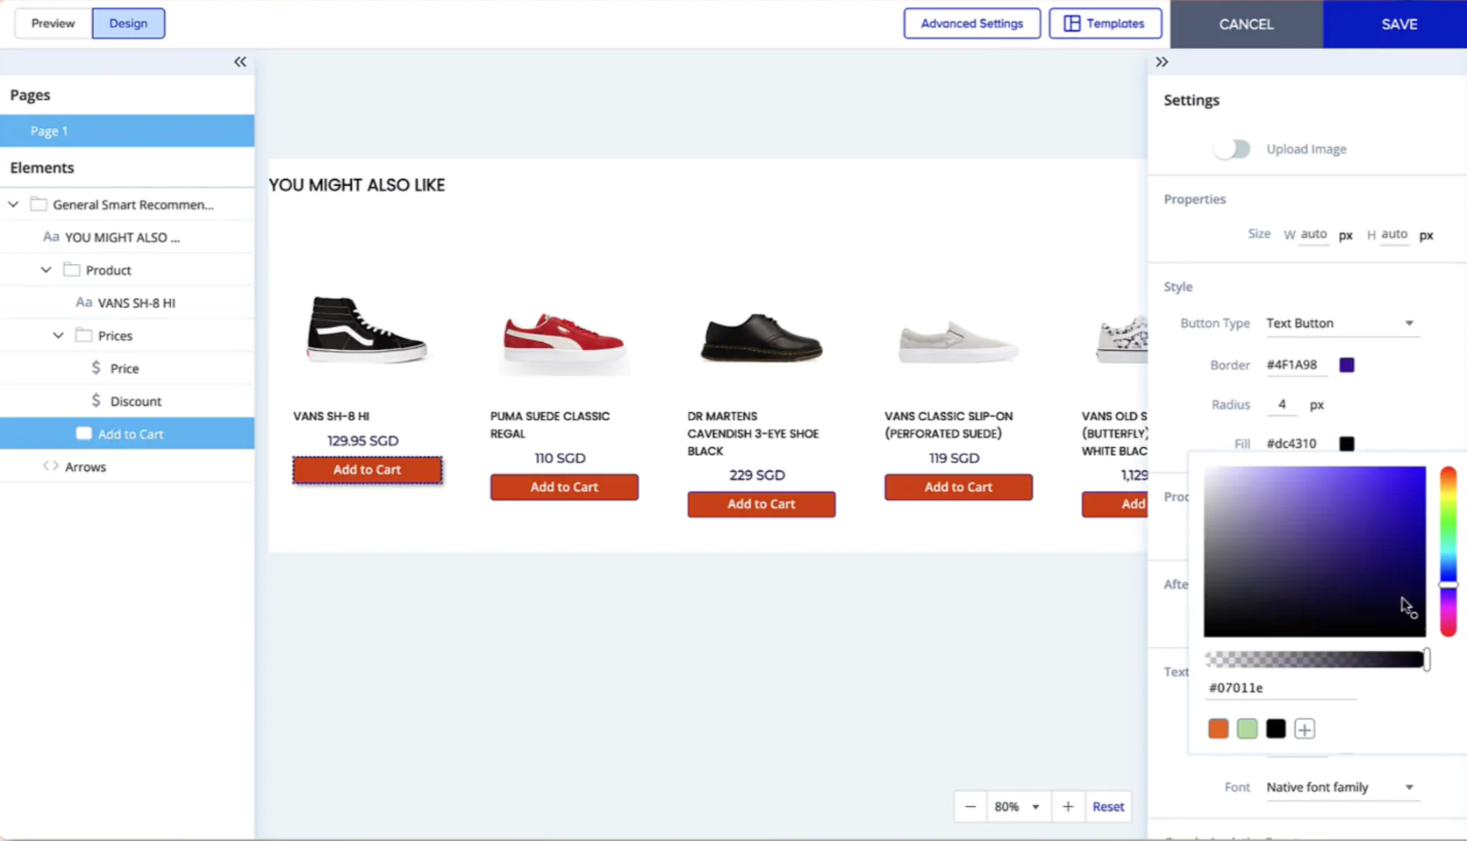Click Add to Cart under Dr Martens Cavendish

tap(762, 504)
